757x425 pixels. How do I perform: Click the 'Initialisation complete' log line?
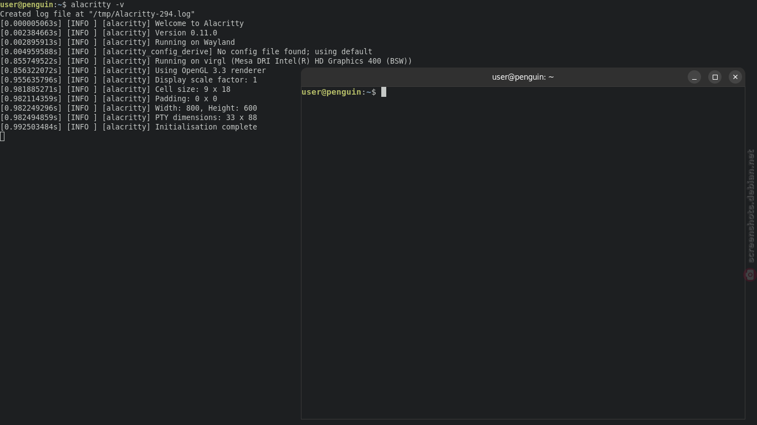pyautogui.click(x=129, y=127)
